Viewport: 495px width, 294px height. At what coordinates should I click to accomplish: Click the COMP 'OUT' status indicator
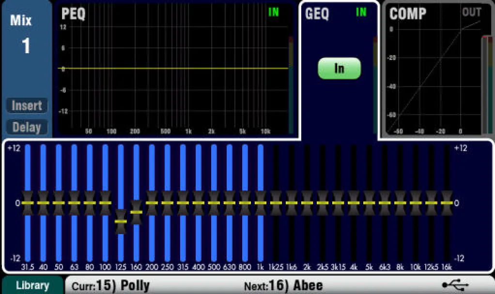(472, 12)
